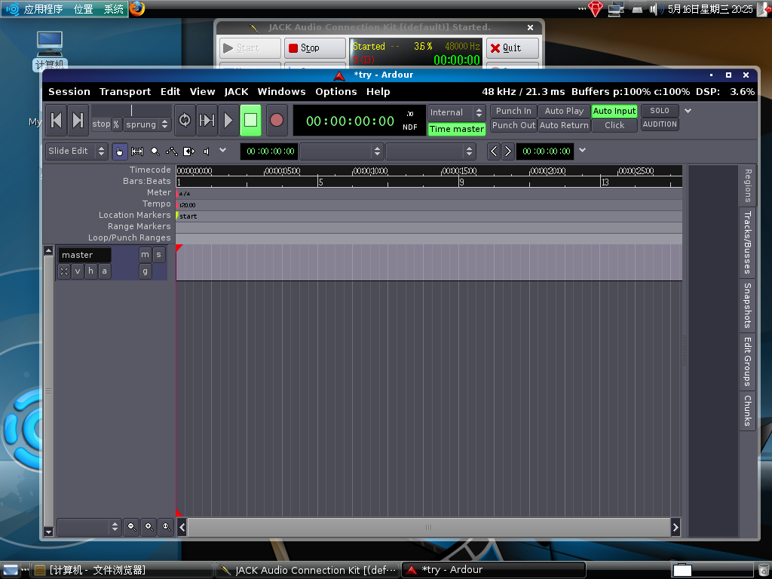The height and width of the screenshot is (579, 772).
Task: Click Stop in JACK Connection Kit
Action: 314,47
